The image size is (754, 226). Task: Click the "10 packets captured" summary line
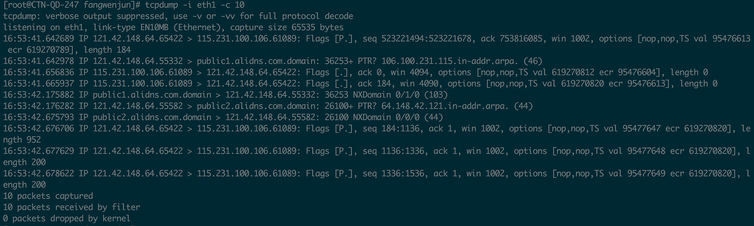[x=48, y=196]
